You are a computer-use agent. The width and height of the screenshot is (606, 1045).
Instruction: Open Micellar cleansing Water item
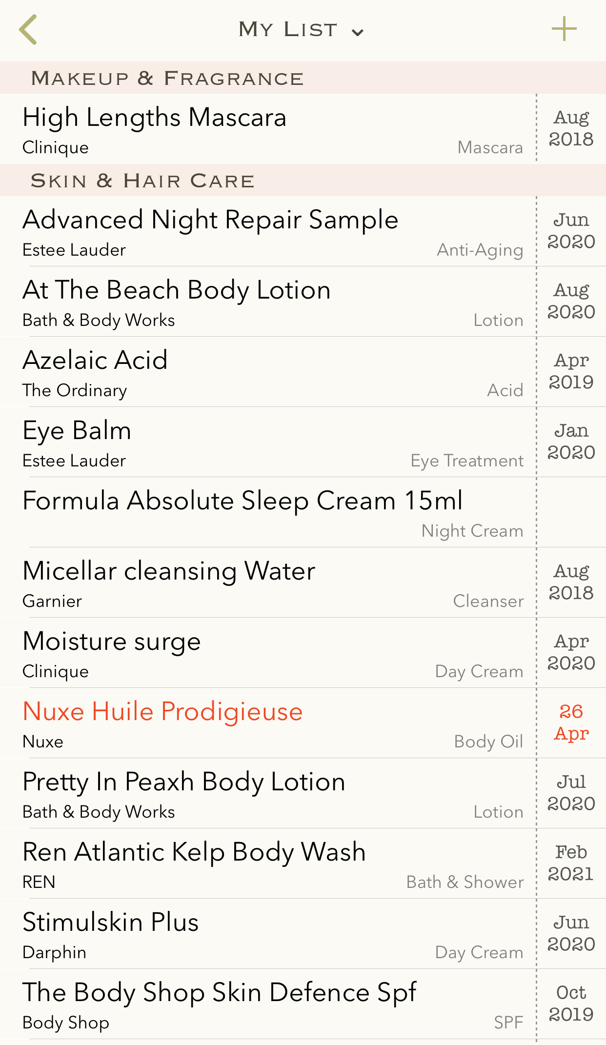tap(169, 572)
